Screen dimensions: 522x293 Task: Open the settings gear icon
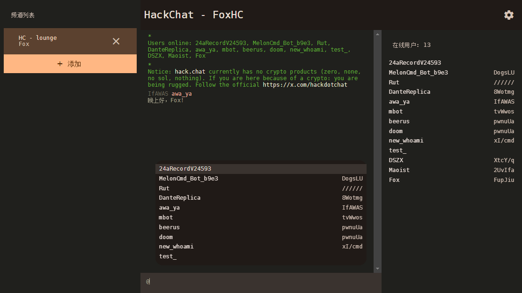click(509, 15)
